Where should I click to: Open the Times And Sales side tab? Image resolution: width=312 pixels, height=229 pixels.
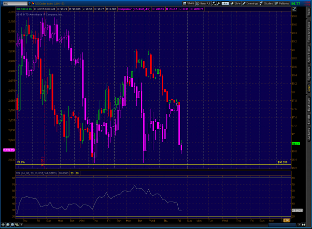pos(309,32)
